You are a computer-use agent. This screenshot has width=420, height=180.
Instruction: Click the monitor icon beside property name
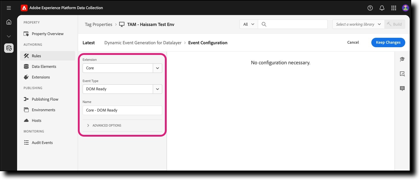(122, 24)
